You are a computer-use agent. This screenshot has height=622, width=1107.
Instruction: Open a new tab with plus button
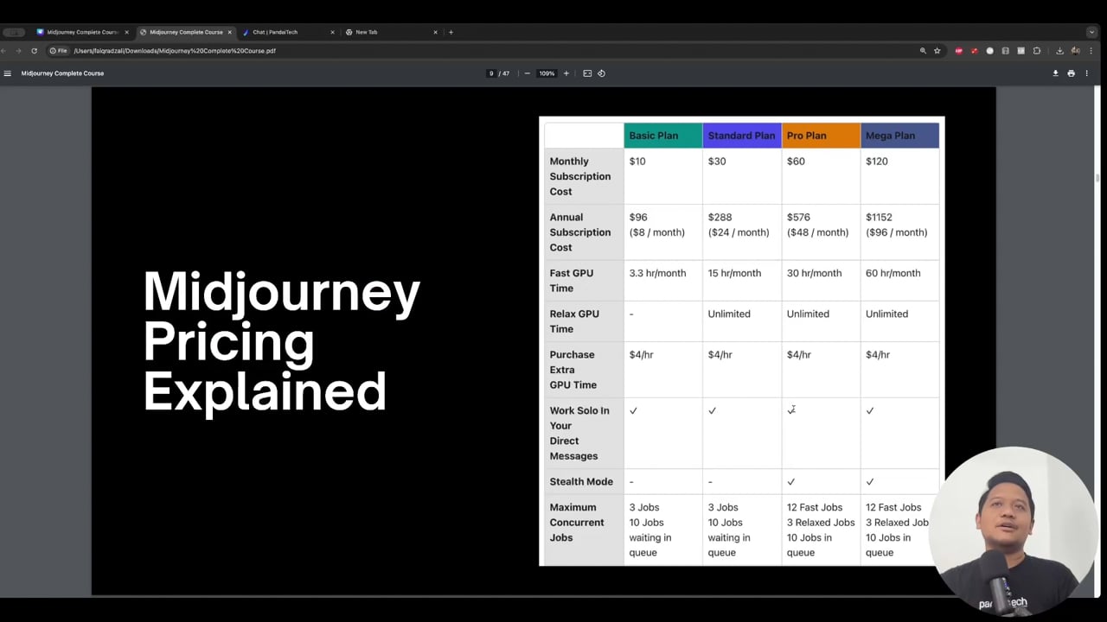pyautogui.click(x=451, y=32)
